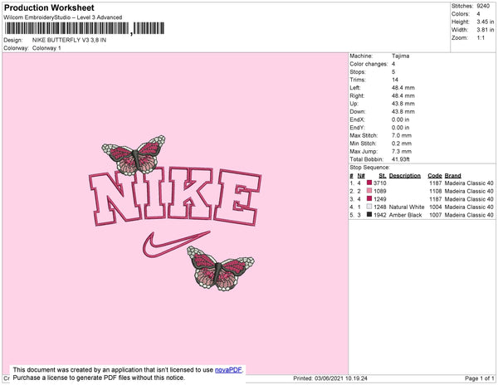Screen dimensions: 498x385
Task: Click code '1007' in stop sequence
Action: (436, 215)
